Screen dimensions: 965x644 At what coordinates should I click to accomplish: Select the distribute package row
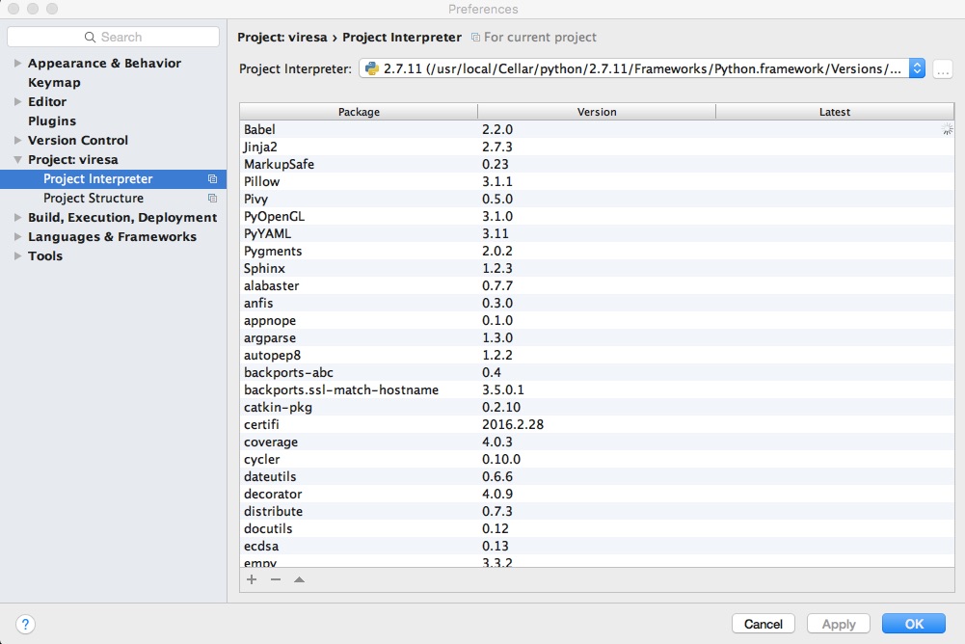597,512
